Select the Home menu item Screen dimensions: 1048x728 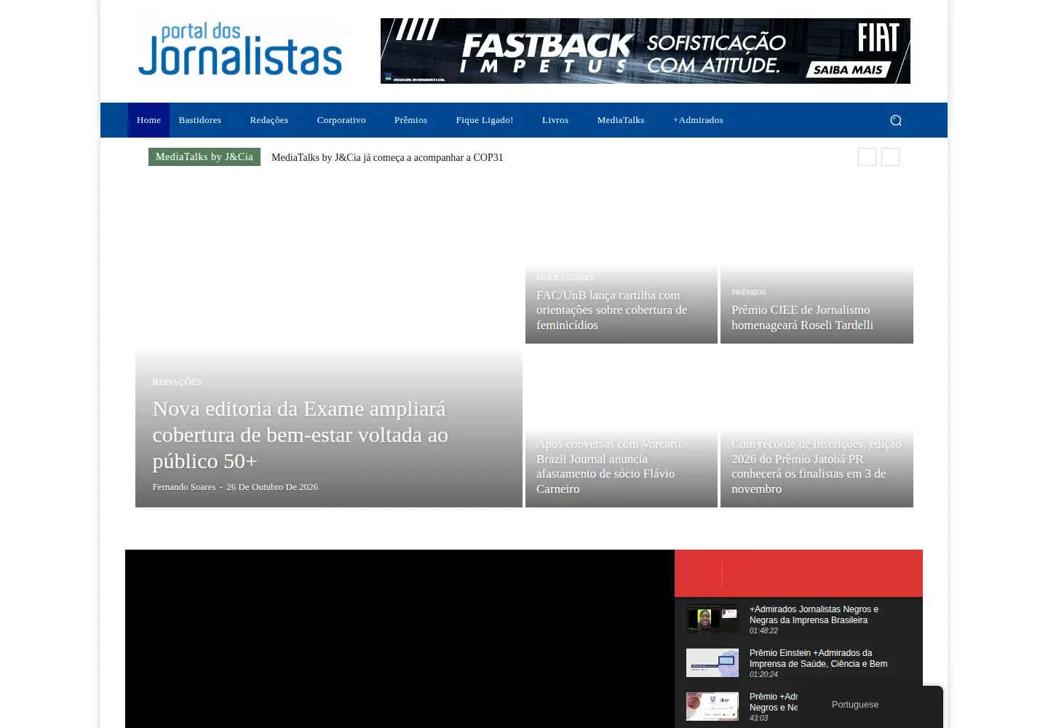(x=148, y=120)
